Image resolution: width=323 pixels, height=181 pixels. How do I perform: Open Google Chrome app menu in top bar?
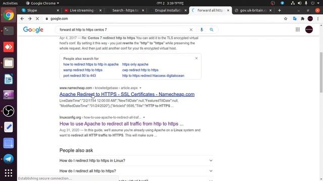[x=42, y=3]
